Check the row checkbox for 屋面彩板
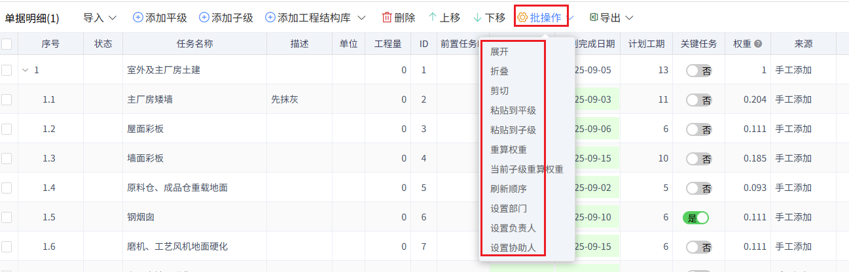Image resolution: width=849 pixels, height=272 pixels. pos(7,129)
